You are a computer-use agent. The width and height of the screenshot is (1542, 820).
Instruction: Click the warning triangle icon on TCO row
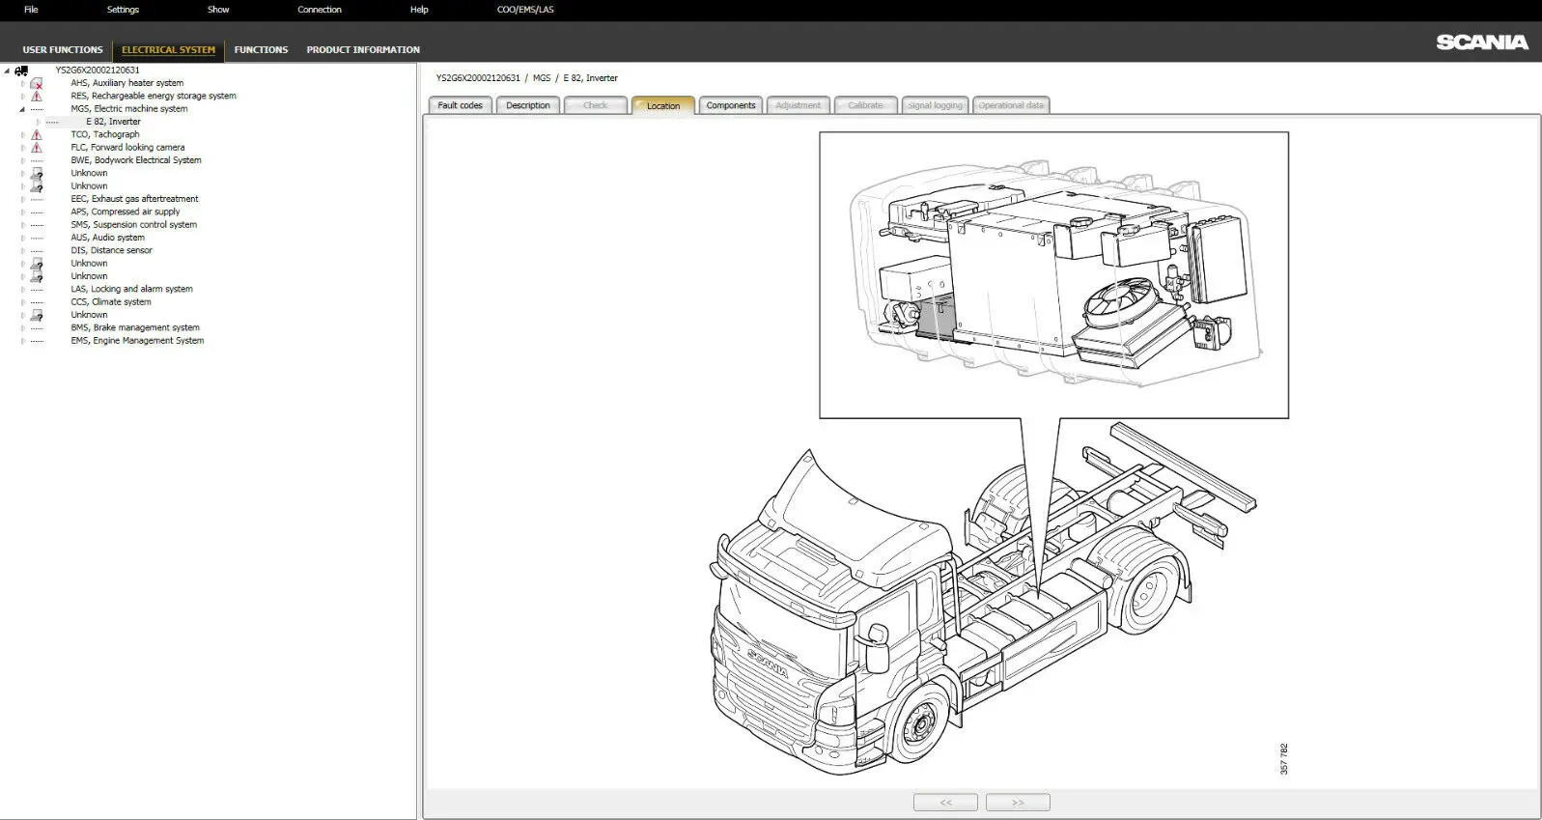coord(37,134)
